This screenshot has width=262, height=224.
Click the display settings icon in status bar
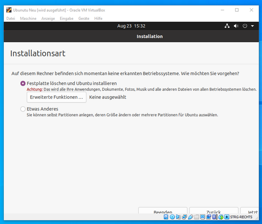click(203, 217)
